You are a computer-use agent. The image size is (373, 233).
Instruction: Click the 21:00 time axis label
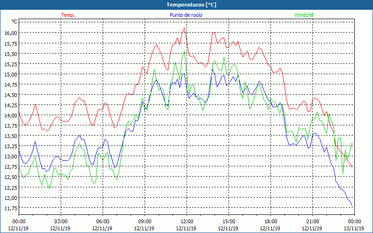pyautogui.click(x=312, y=222)
